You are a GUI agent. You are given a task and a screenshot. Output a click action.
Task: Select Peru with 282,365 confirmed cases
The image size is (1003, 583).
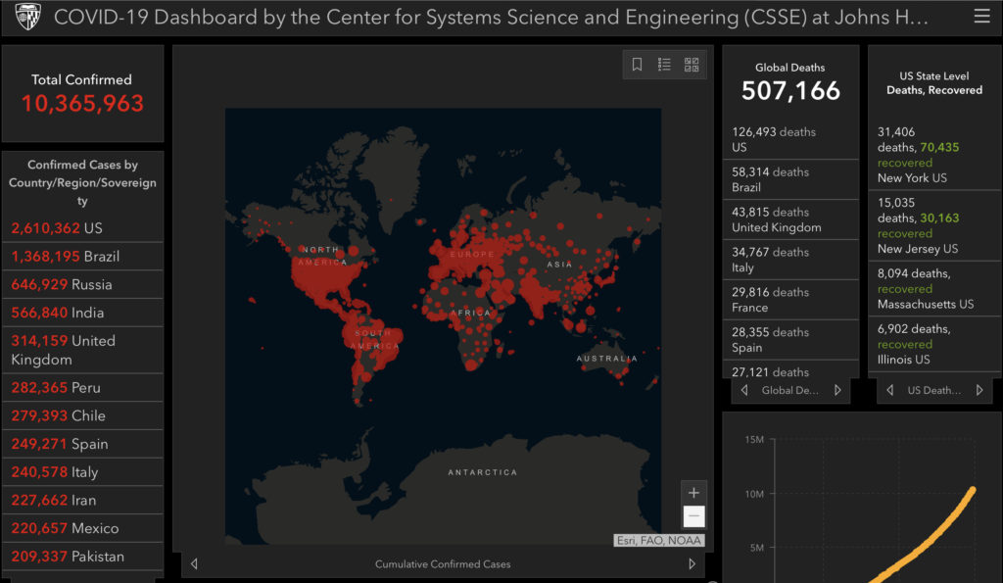[82, 387]
